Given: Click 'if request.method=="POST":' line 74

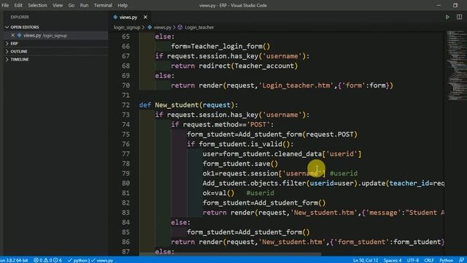Looking at the screenshot, I should point(223,125).
